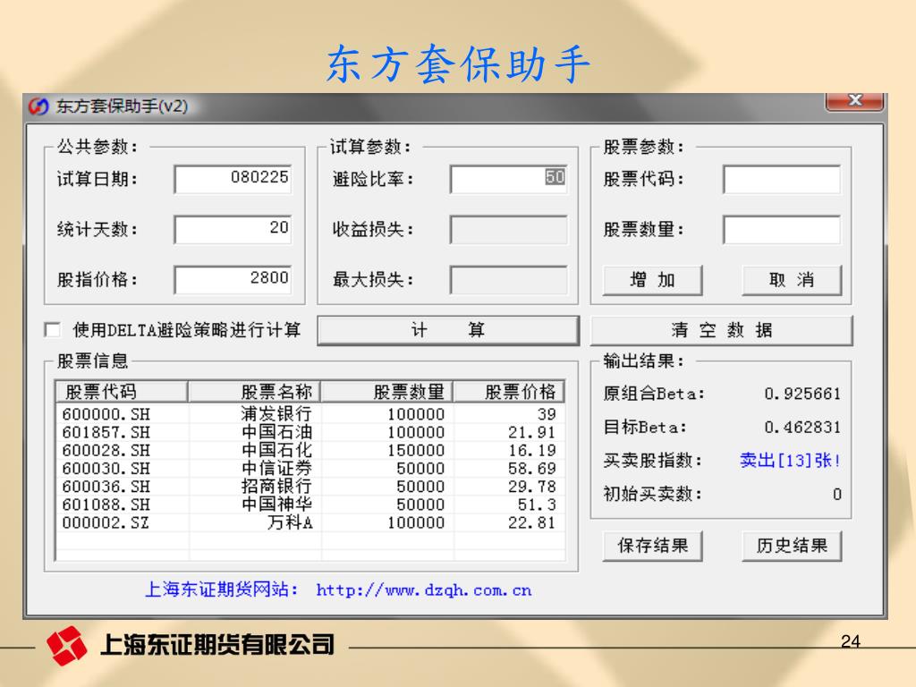The height and width of the screenshot is (687, 916).
Task: Click the 股票代码 input field
Action: 782,179
